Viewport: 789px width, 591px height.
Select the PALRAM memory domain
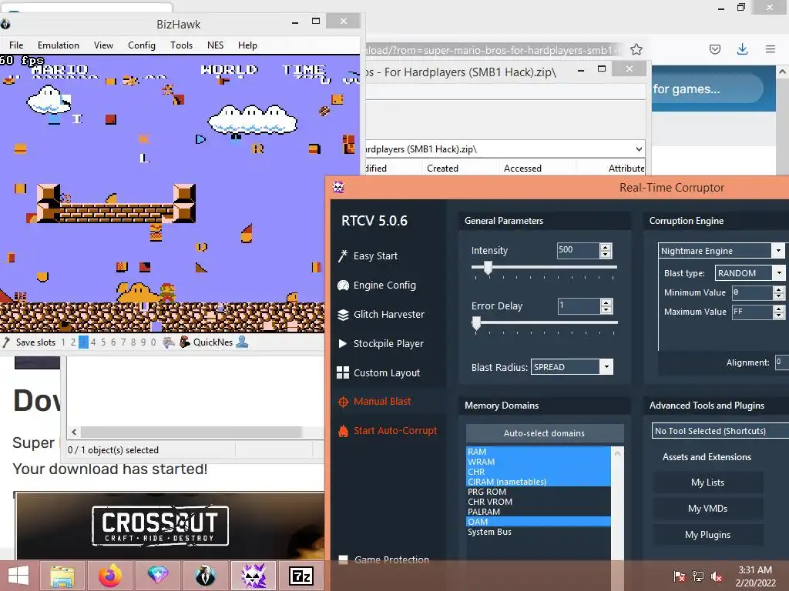coord(539,512)
